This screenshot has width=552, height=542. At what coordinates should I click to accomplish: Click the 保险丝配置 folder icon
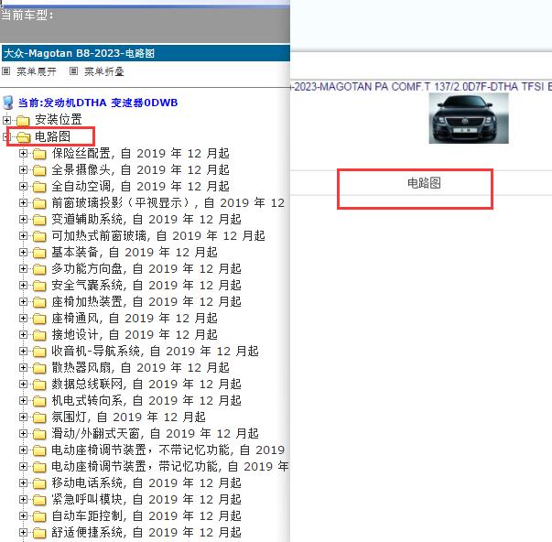39,154
